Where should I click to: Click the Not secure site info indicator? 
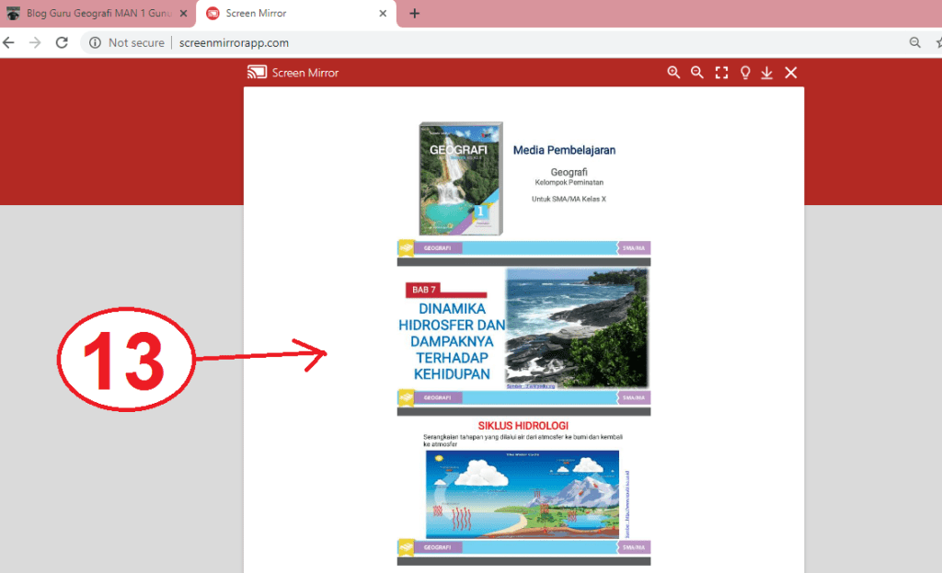[x=127, y=42]
